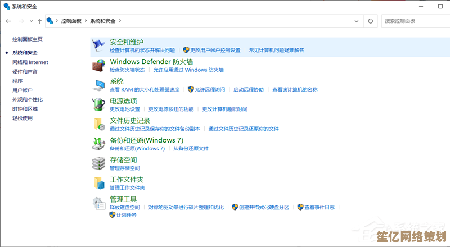Open the recent locations dropdown arrow
Viewport: 450px width, 247px height.
click(x=31, y=21)
